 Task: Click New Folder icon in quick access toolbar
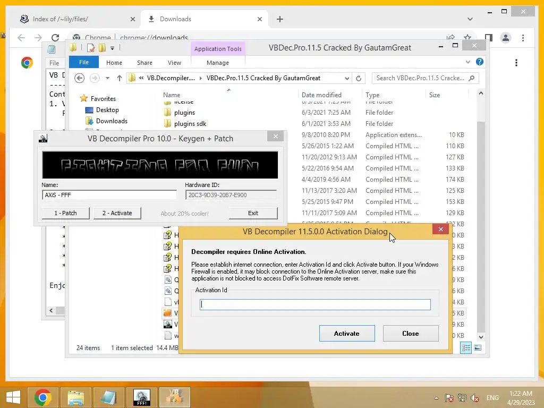(x=103, y=48)
